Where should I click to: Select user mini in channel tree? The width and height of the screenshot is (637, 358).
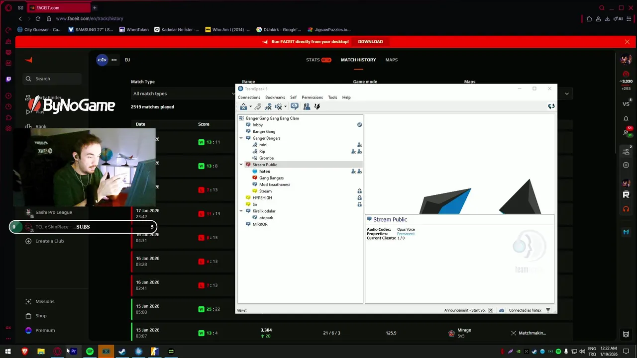[263, 145]
